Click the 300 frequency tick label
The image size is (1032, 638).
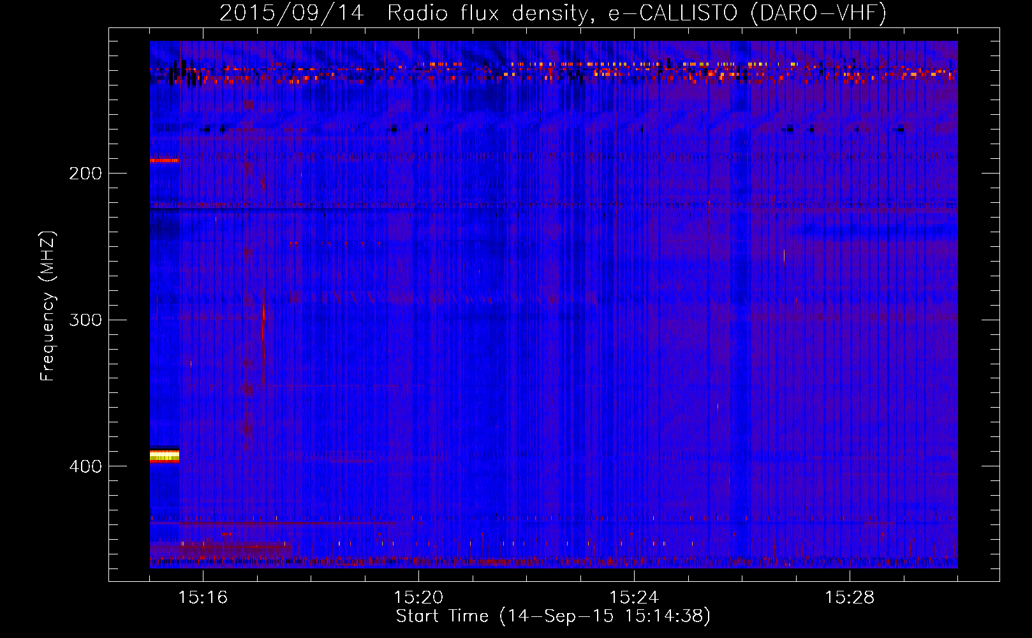pyautogui.click(x=85, y=320)
